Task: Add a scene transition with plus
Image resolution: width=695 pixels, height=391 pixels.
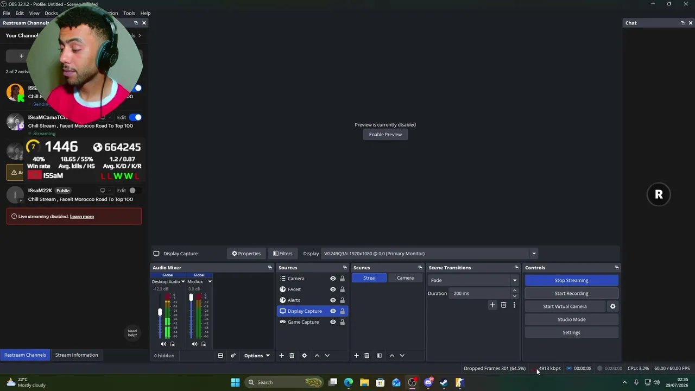Action: pos(492,305)
